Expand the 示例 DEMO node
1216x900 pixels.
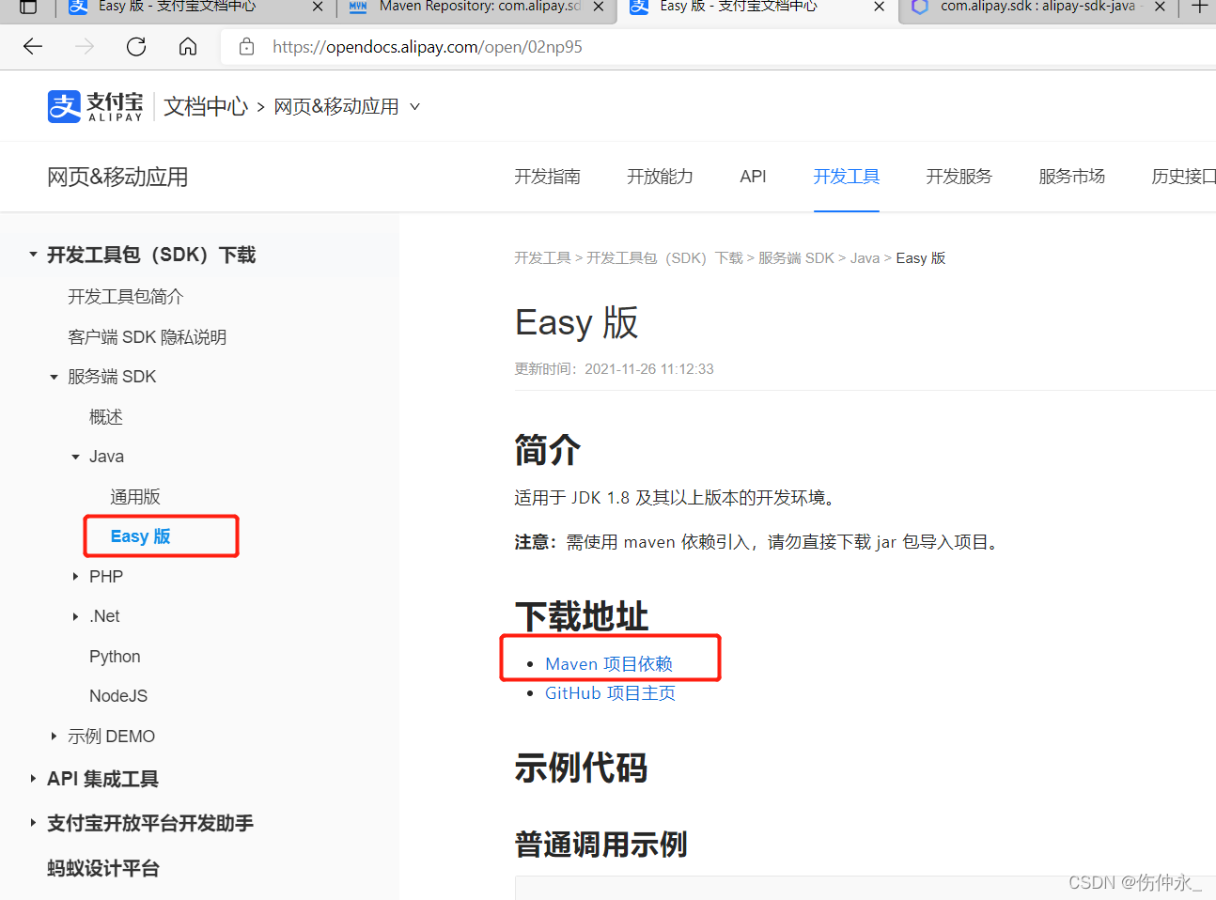coord(54,737)
